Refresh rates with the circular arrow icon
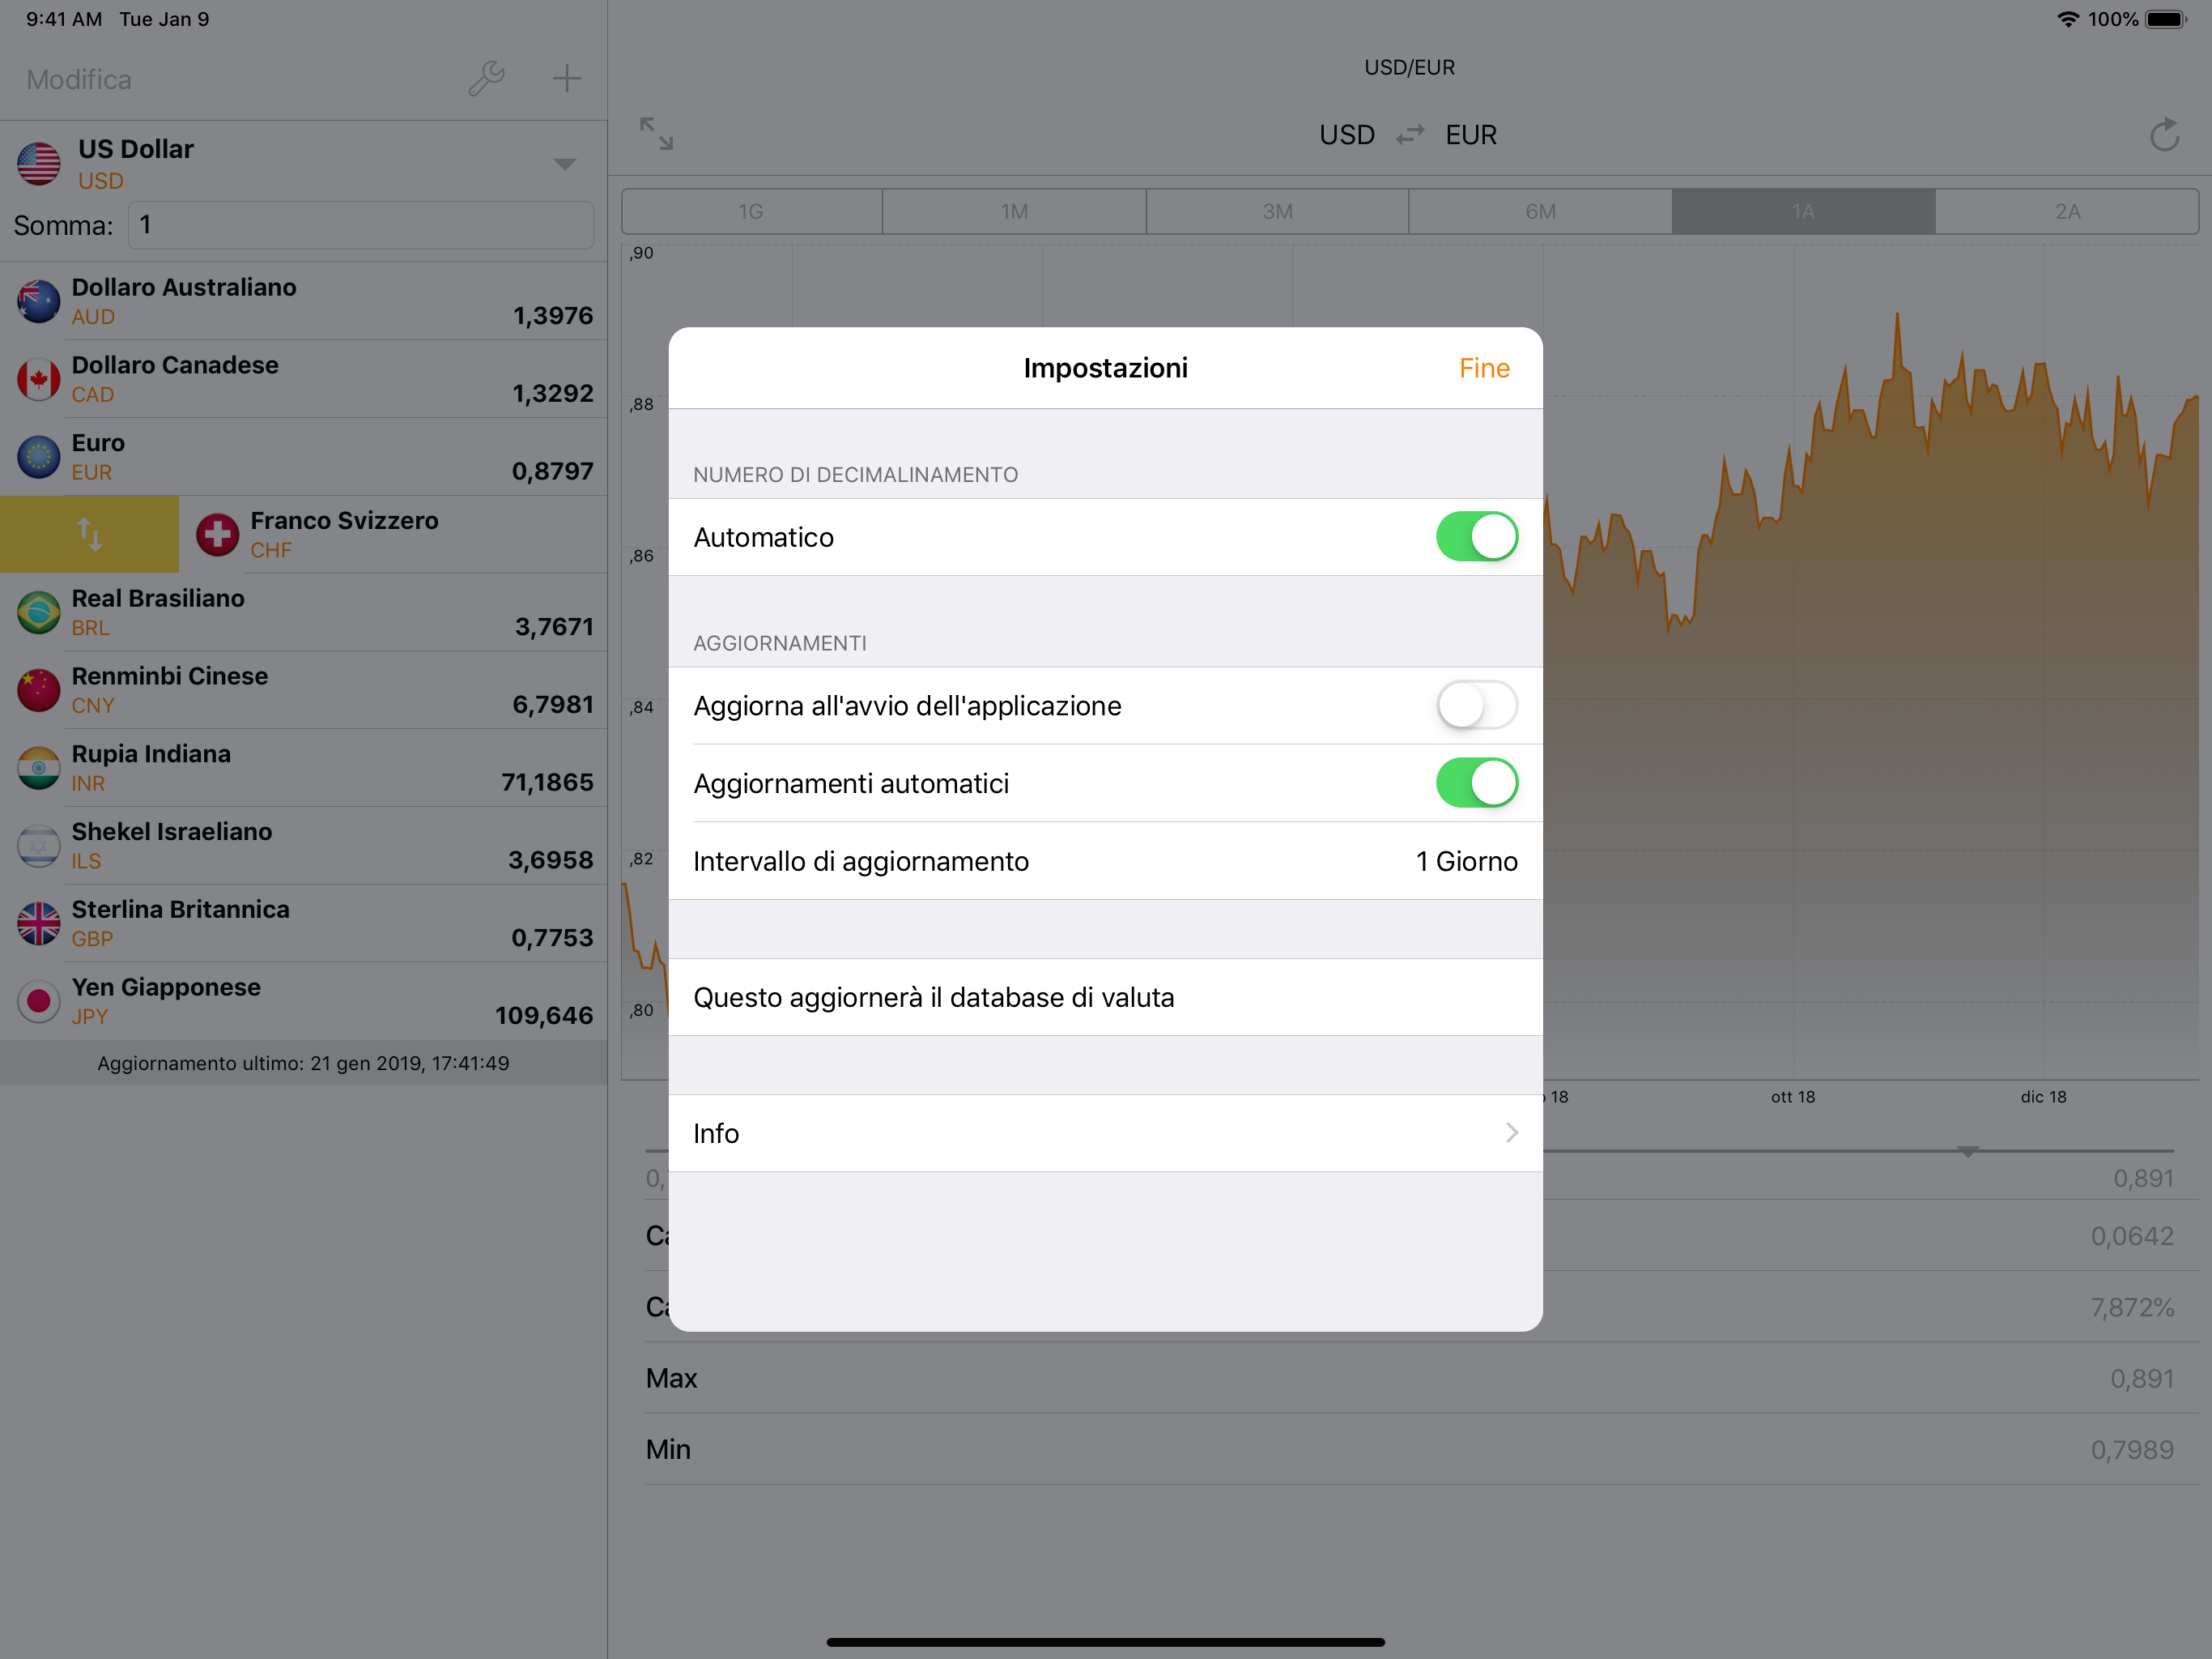This screenshot has height=1659, width=2212. (x=2163, y=135)
